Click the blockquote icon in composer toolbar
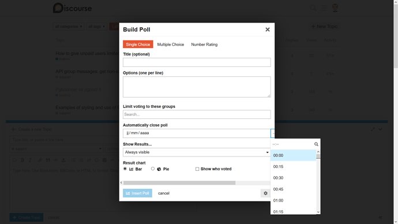 (x=48, y=160)
